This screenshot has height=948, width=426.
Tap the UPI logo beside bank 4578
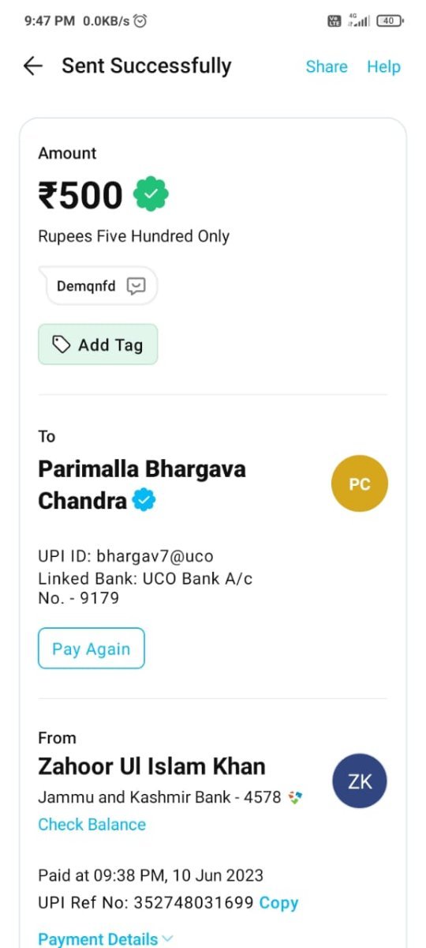(x=295, y=798)
